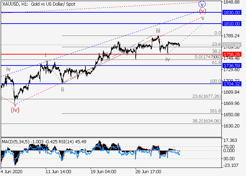Viewport: 246px width, 176px height.
Task: Select the 26 Jun 17:00 time axis label
Action: (x=148, y=171)
